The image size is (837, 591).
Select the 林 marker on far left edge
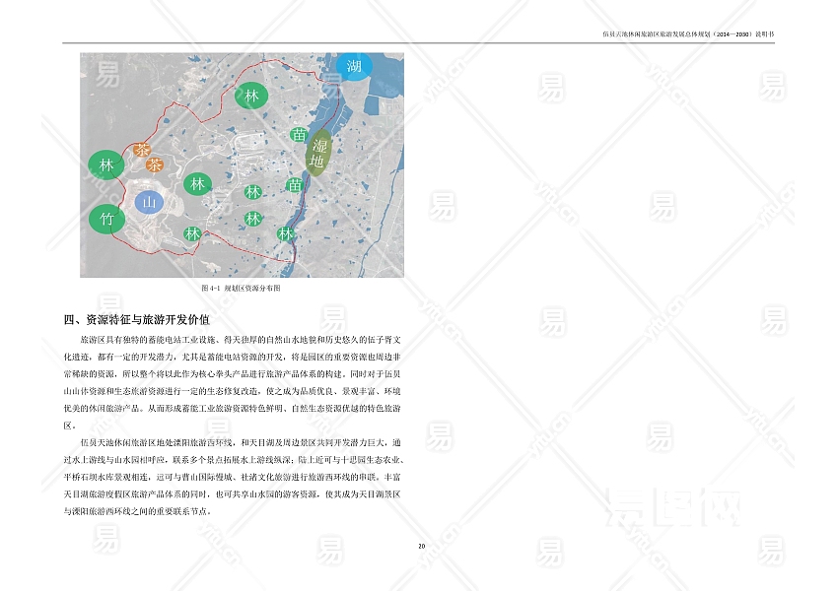tap(106, 165)
